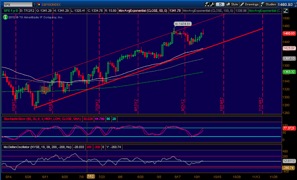Screen dimensions: 297x180
Task: Open the Style menu
Action: (x=232, y=4)
